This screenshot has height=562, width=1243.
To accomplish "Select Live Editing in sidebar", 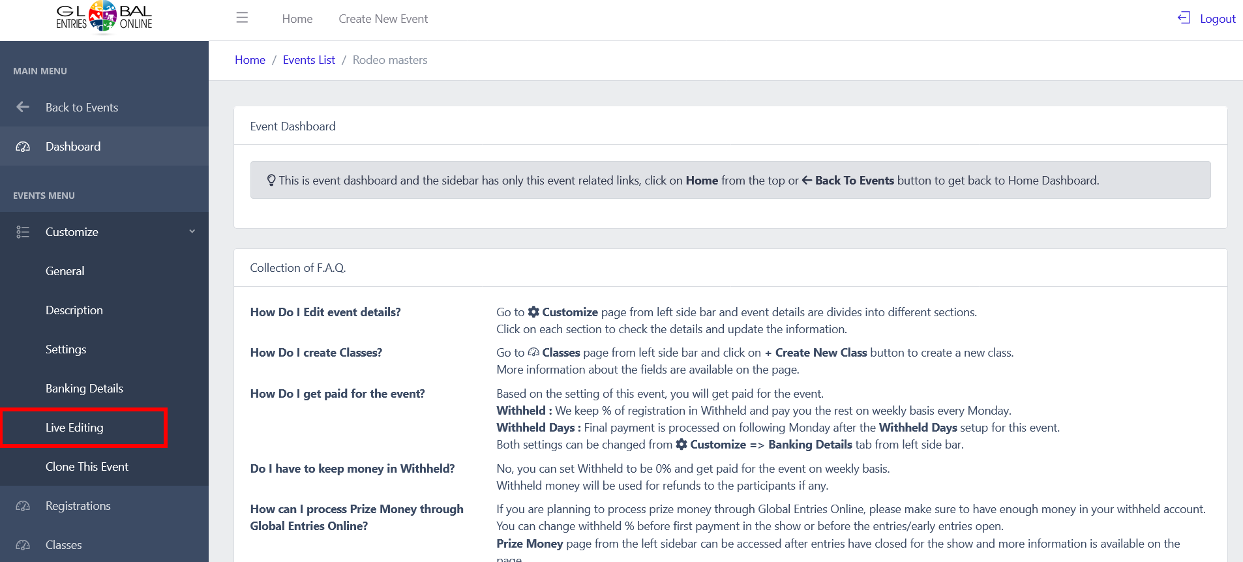I will (x=74, y=428).
